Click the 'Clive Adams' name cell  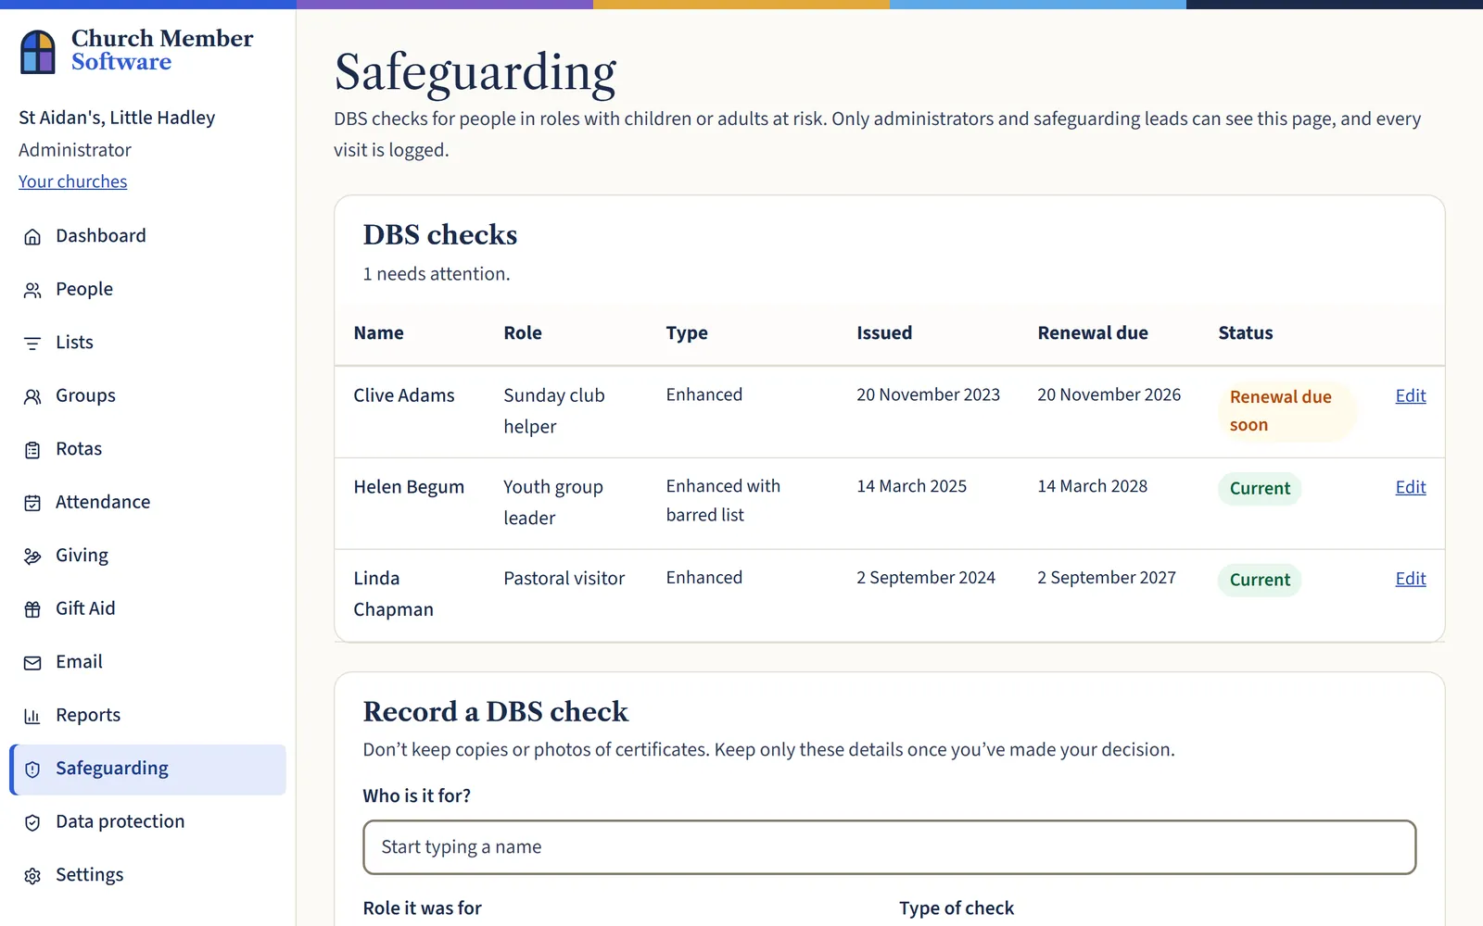pyautogui.click(x=404, y=395)
